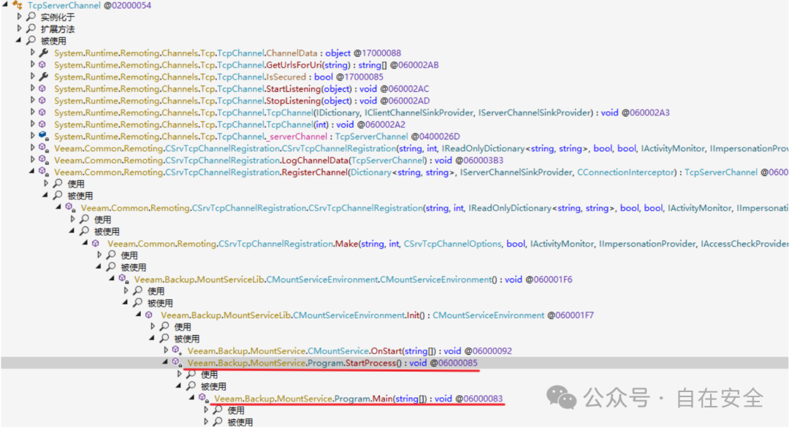Select the TcpChannel(int) : void @060002A2 row
789x430 pixels.
(x=229, y=124)
